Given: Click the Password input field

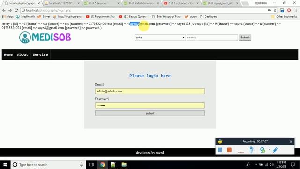Looking at the screenshot, I should (x=150, y=105).
